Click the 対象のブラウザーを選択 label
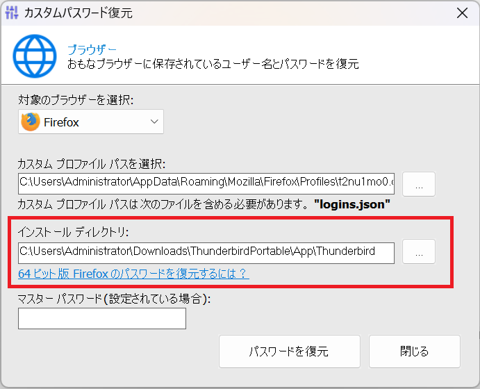This screenshot has height=389, width=480. tap(76, 100)
